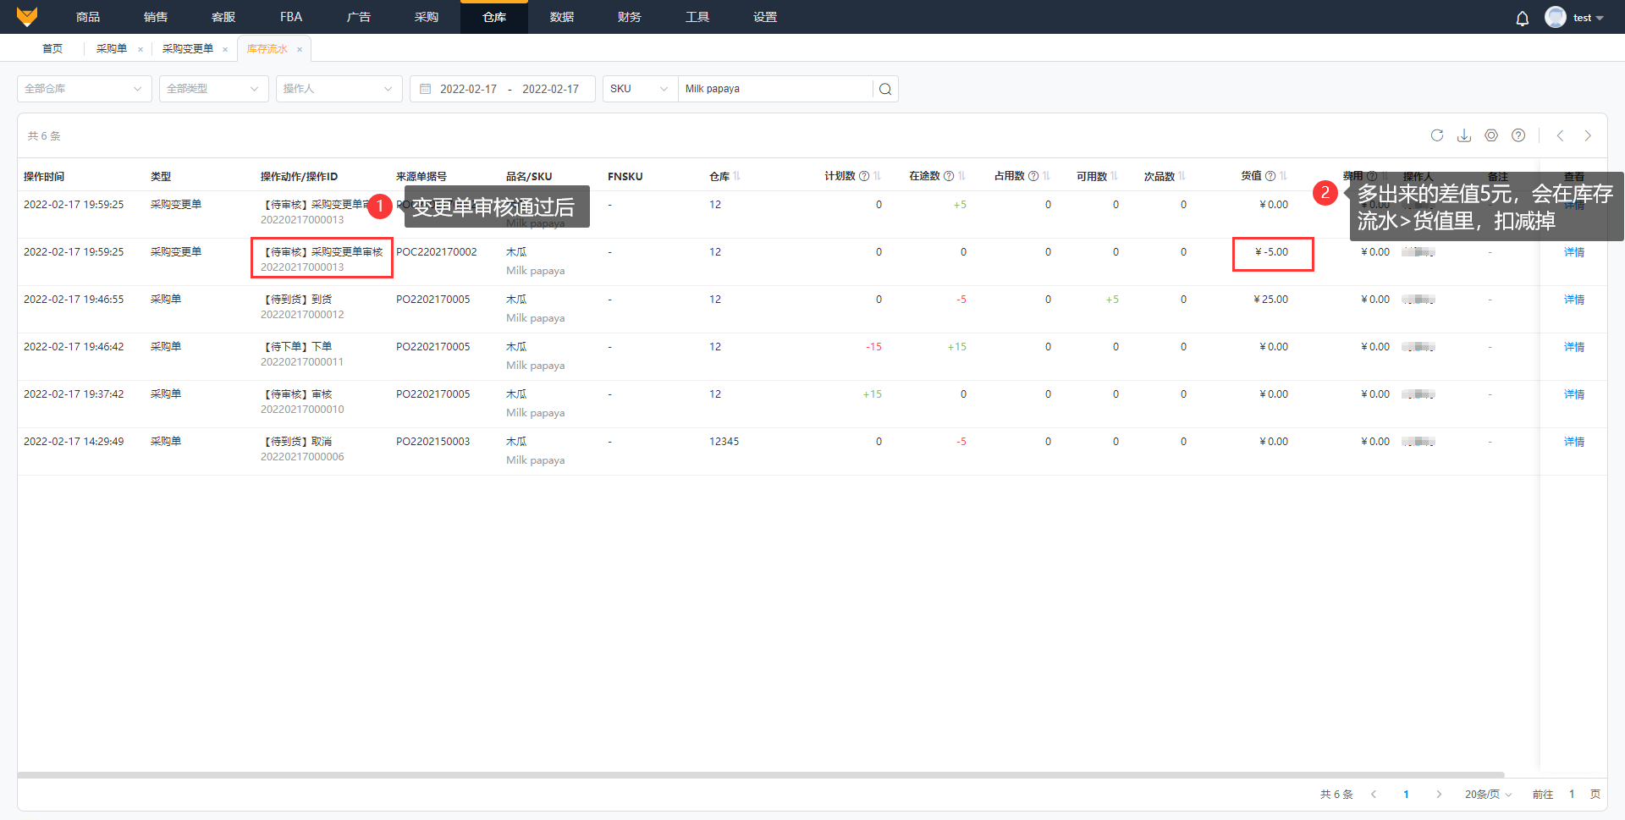Image resolution: width=1625 pixels, height=820 pixels.
Task: Expand the 全部仓库 dropdown
Action: (84, 89)
